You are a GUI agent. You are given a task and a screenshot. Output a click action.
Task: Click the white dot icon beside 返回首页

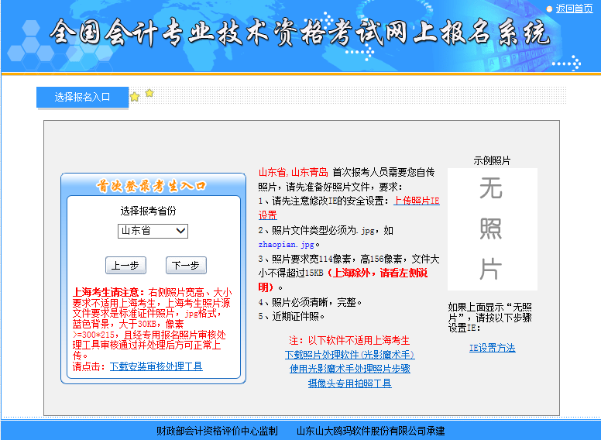point(549,9)
